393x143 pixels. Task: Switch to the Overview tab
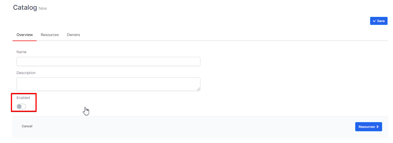(25, 35)
